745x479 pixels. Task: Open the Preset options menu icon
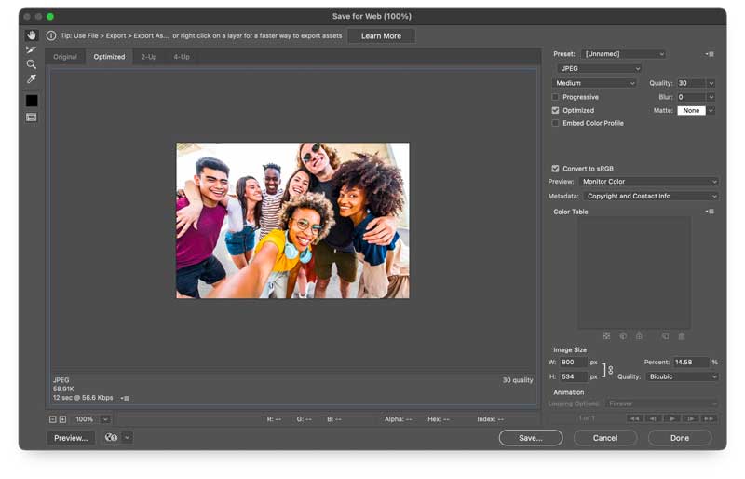[x=710, y=54]
